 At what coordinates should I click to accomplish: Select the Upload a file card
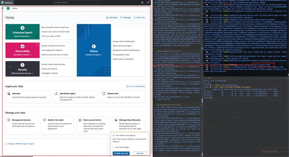tap(122, 96)
